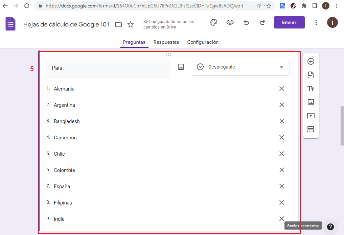The width and height of the screenshot is (344, 235).
Task: Redo the last change
Action: pos(262,22)
